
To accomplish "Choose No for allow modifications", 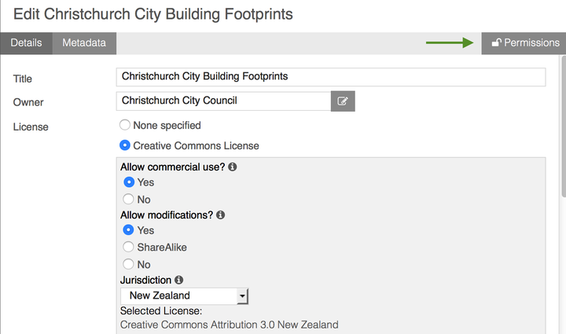I will [x=128, y=264].
